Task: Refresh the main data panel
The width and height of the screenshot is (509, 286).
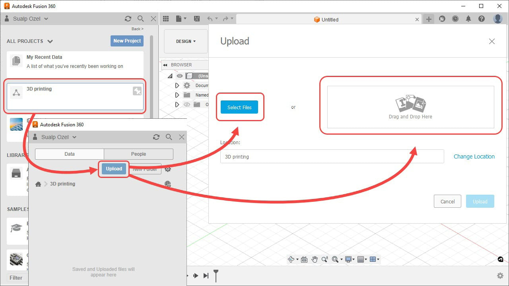Action: point(128,19)
